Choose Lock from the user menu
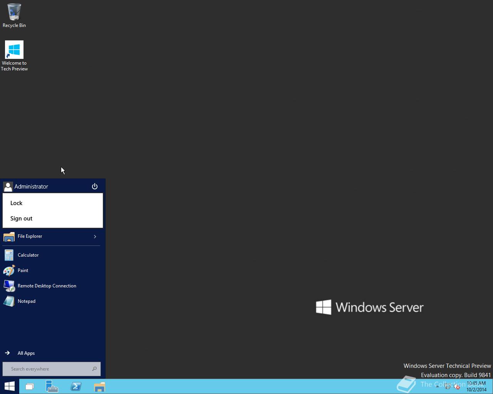This screenshot has width=493, height=394. [x=53, y=203]
